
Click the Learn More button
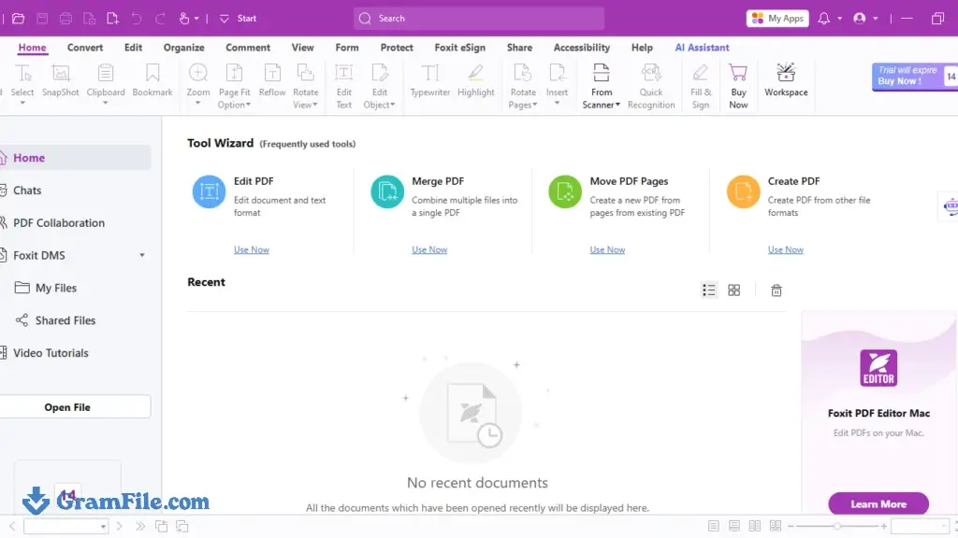point(878,503)
